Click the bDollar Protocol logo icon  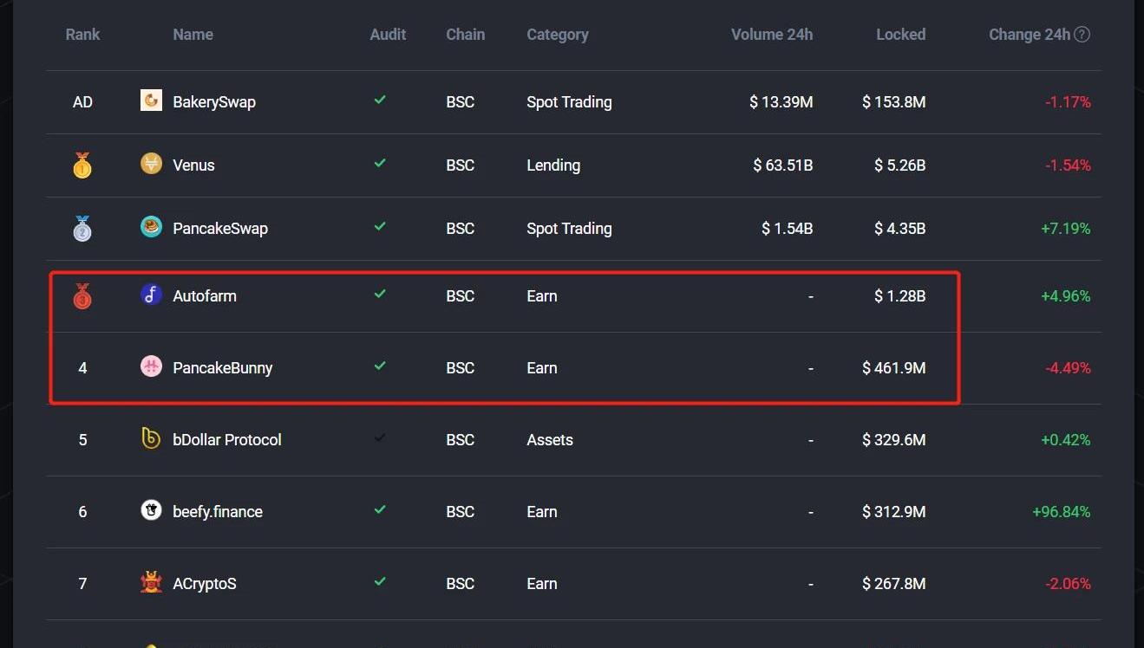click(151, 439)
